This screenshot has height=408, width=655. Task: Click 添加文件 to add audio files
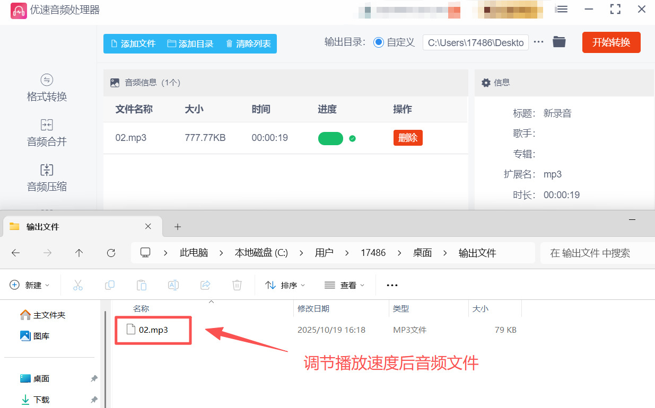tap(133, 43)
